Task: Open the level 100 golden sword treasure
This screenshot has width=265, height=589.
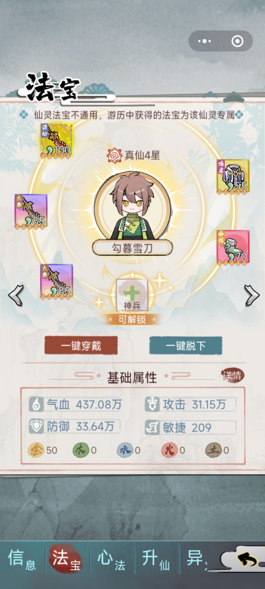Action: 56,140
